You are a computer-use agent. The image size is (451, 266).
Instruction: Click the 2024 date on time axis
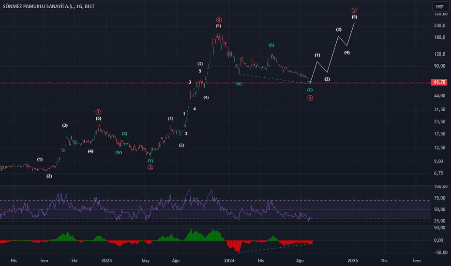[x=229, y=261]
